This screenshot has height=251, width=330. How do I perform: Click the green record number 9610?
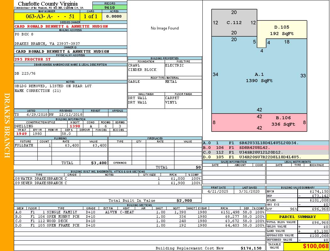tap(110, 8)
